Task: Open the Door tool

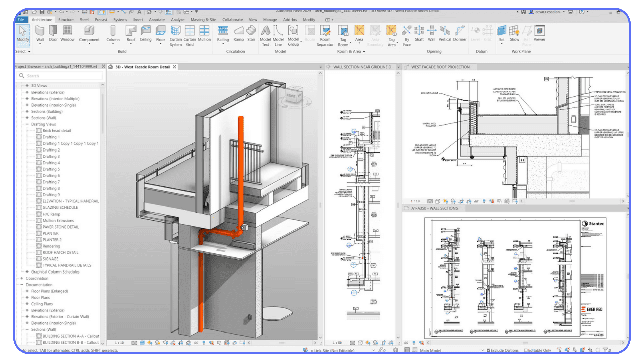Action: (x=53, y=34)
